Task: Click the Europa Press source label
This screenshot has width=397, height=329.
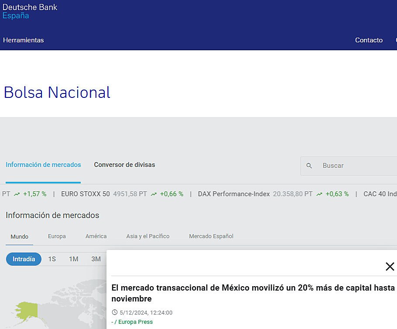Action: coord(135,322)
